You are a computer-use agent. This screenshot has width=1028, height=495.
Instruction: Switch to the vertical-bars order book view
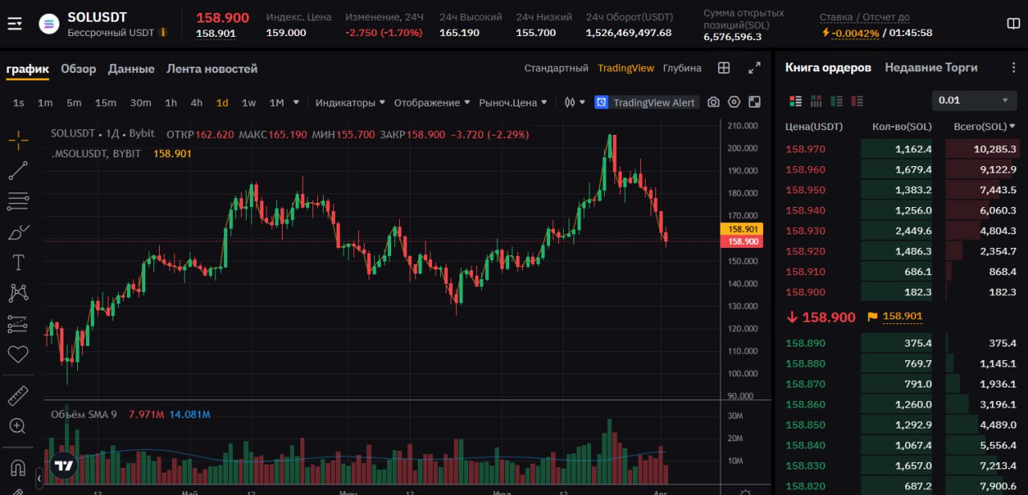click(x=816, y=101)
